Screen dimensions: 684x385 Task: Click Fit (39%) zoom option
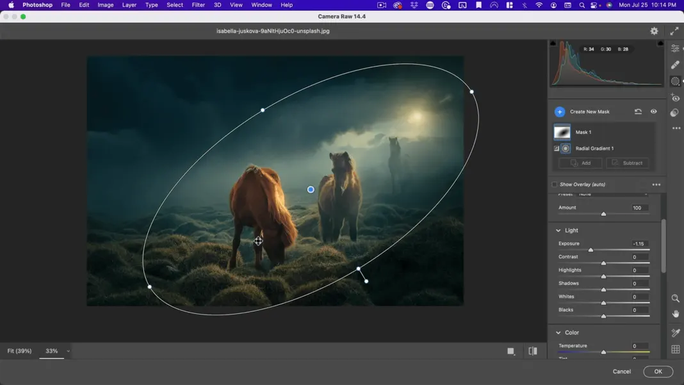point(20,351)
